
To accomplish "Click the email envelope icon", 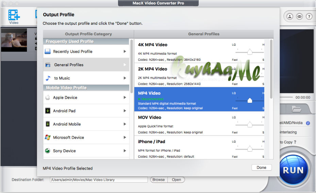I will [299, 17].
